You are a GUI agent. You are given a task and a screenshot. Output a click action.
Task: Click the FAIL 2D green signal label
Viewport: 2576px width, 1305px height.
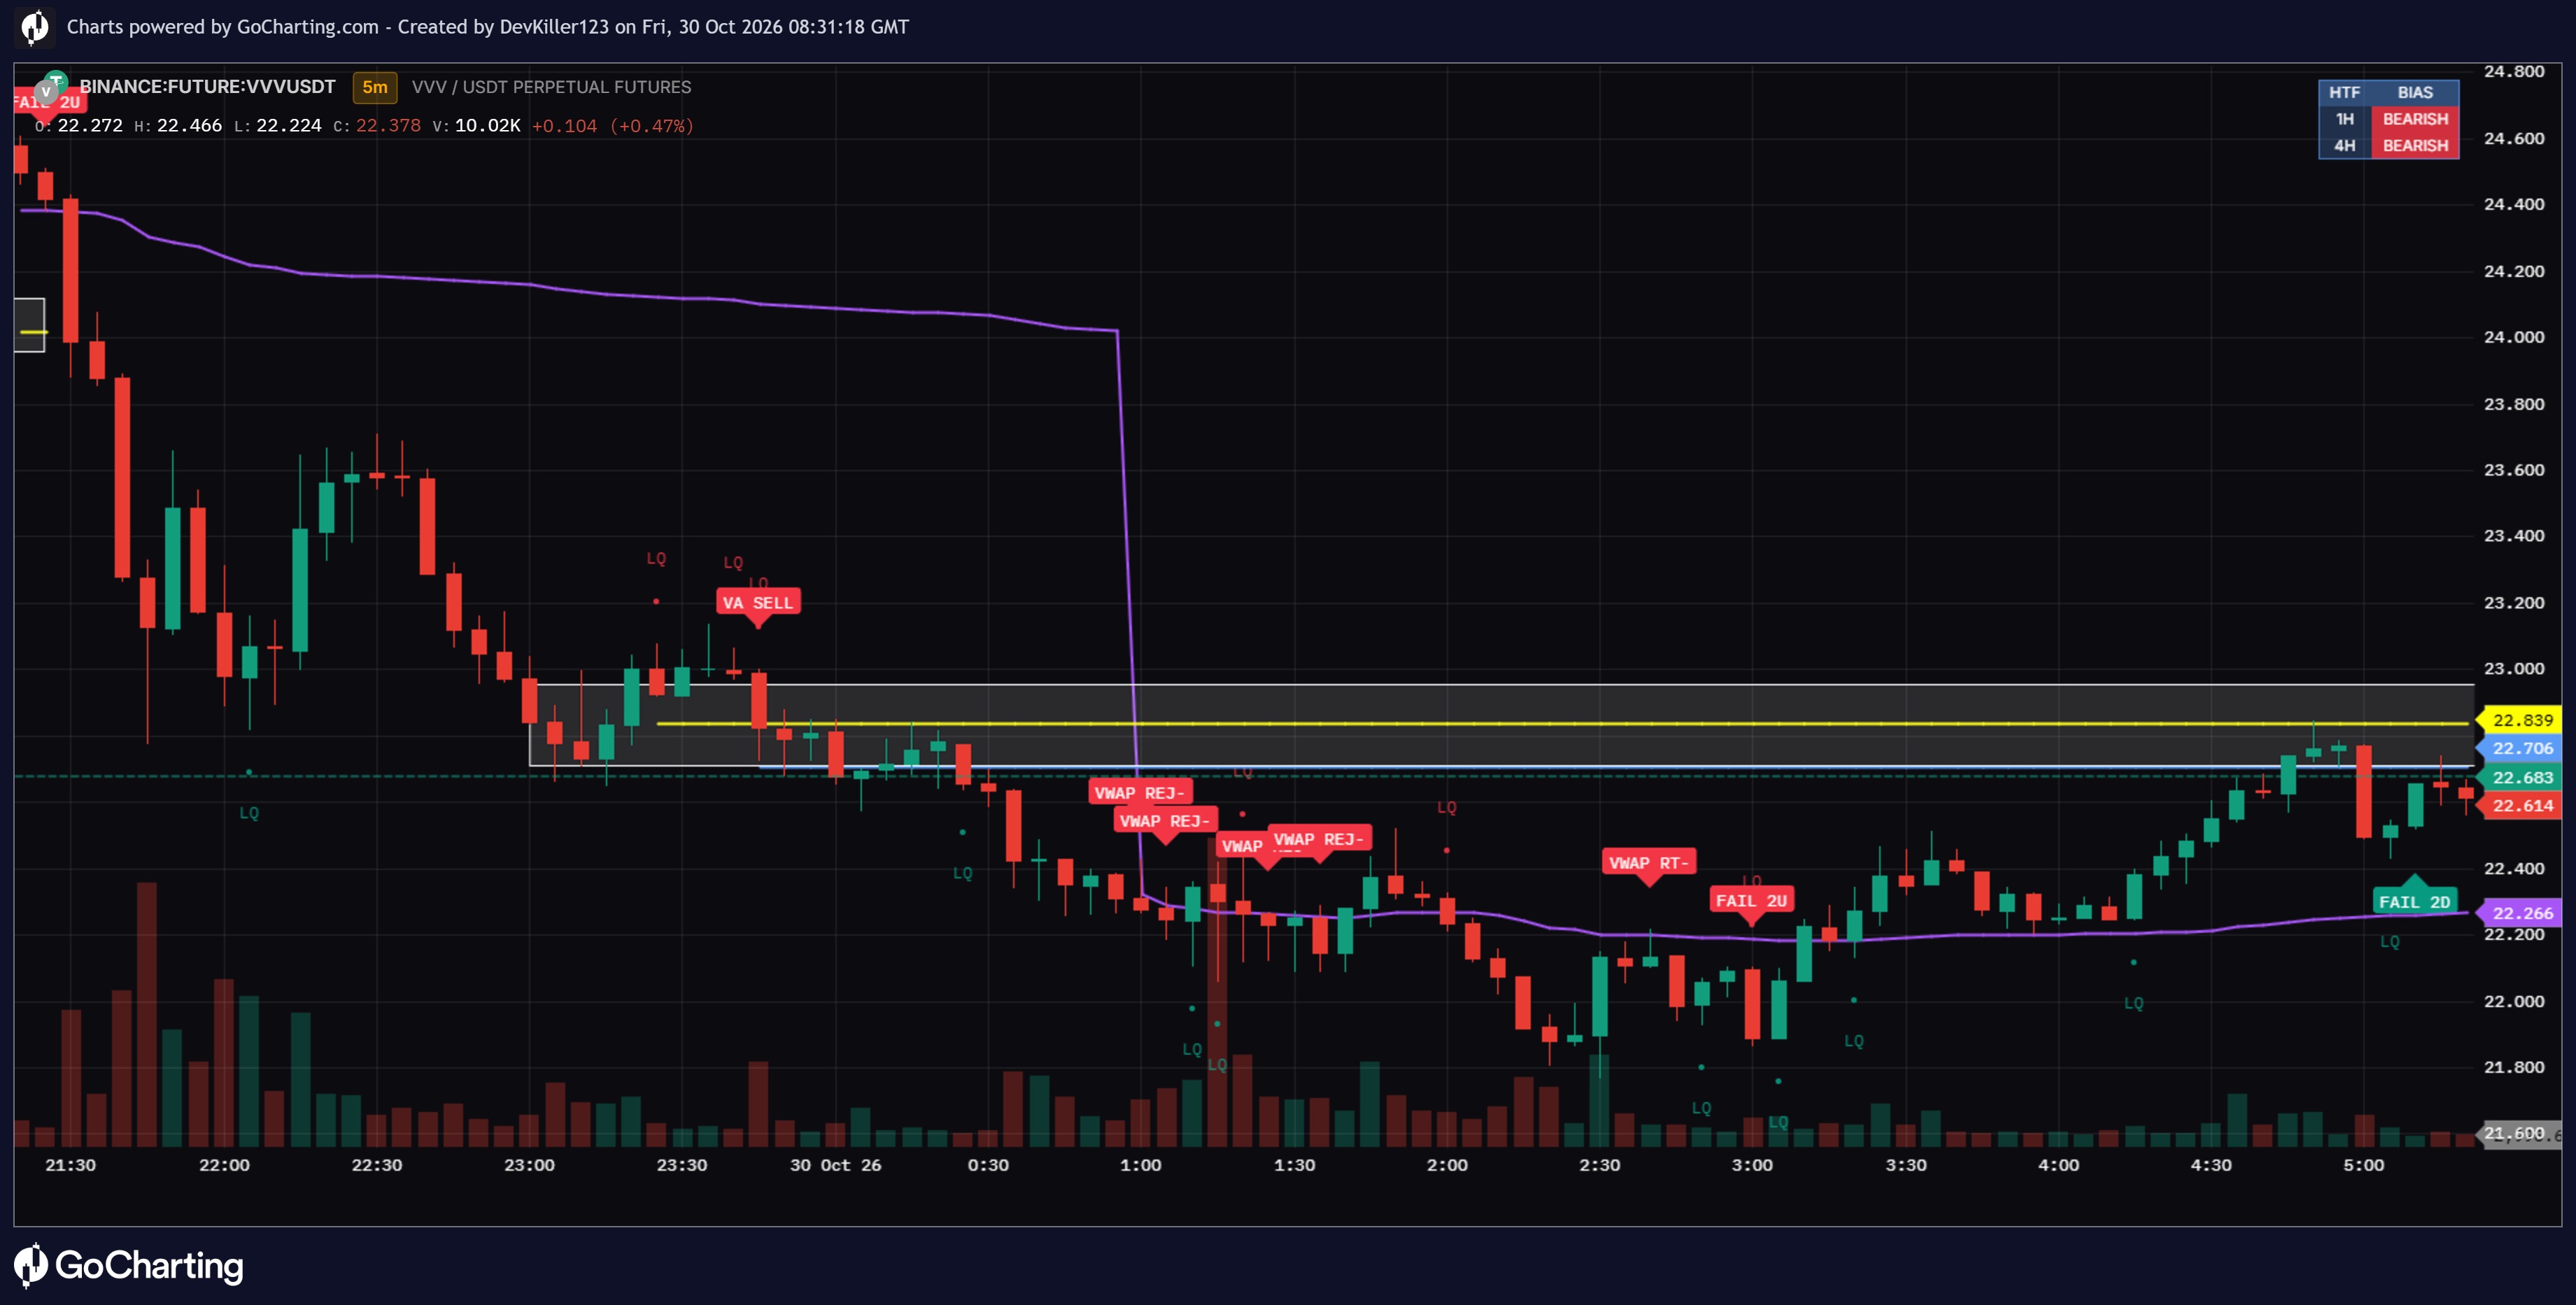point(2414,902)
